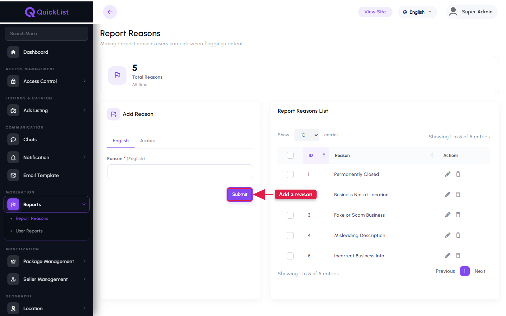Image resolution: width=506 pixels, height=316 pixels.
Task: Open Report Reasons submenu item
Action: (x=32, y=218)
